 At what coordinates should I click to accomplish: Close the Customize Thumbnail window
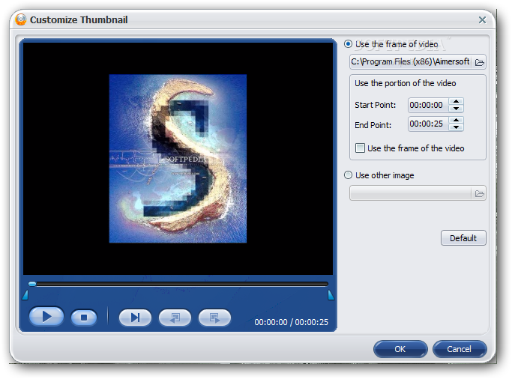coord(482,20)
